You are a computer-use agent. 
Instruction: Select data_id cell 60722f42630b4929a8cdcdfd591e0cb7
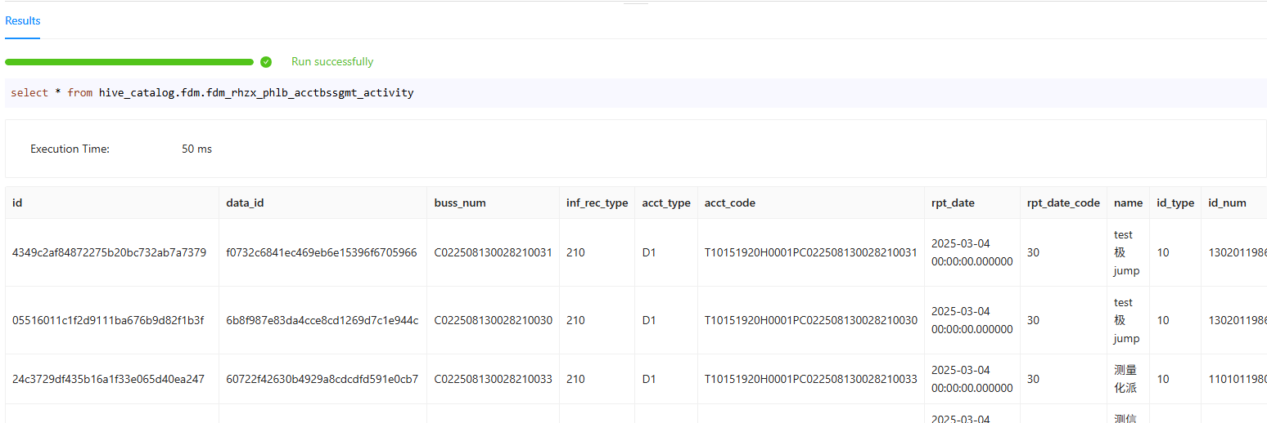322,379
